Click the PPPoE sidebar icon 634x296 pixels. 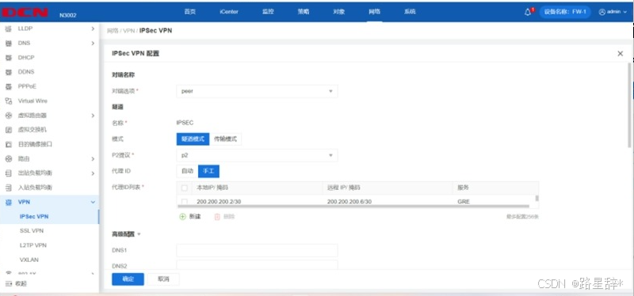pos(8,86)
